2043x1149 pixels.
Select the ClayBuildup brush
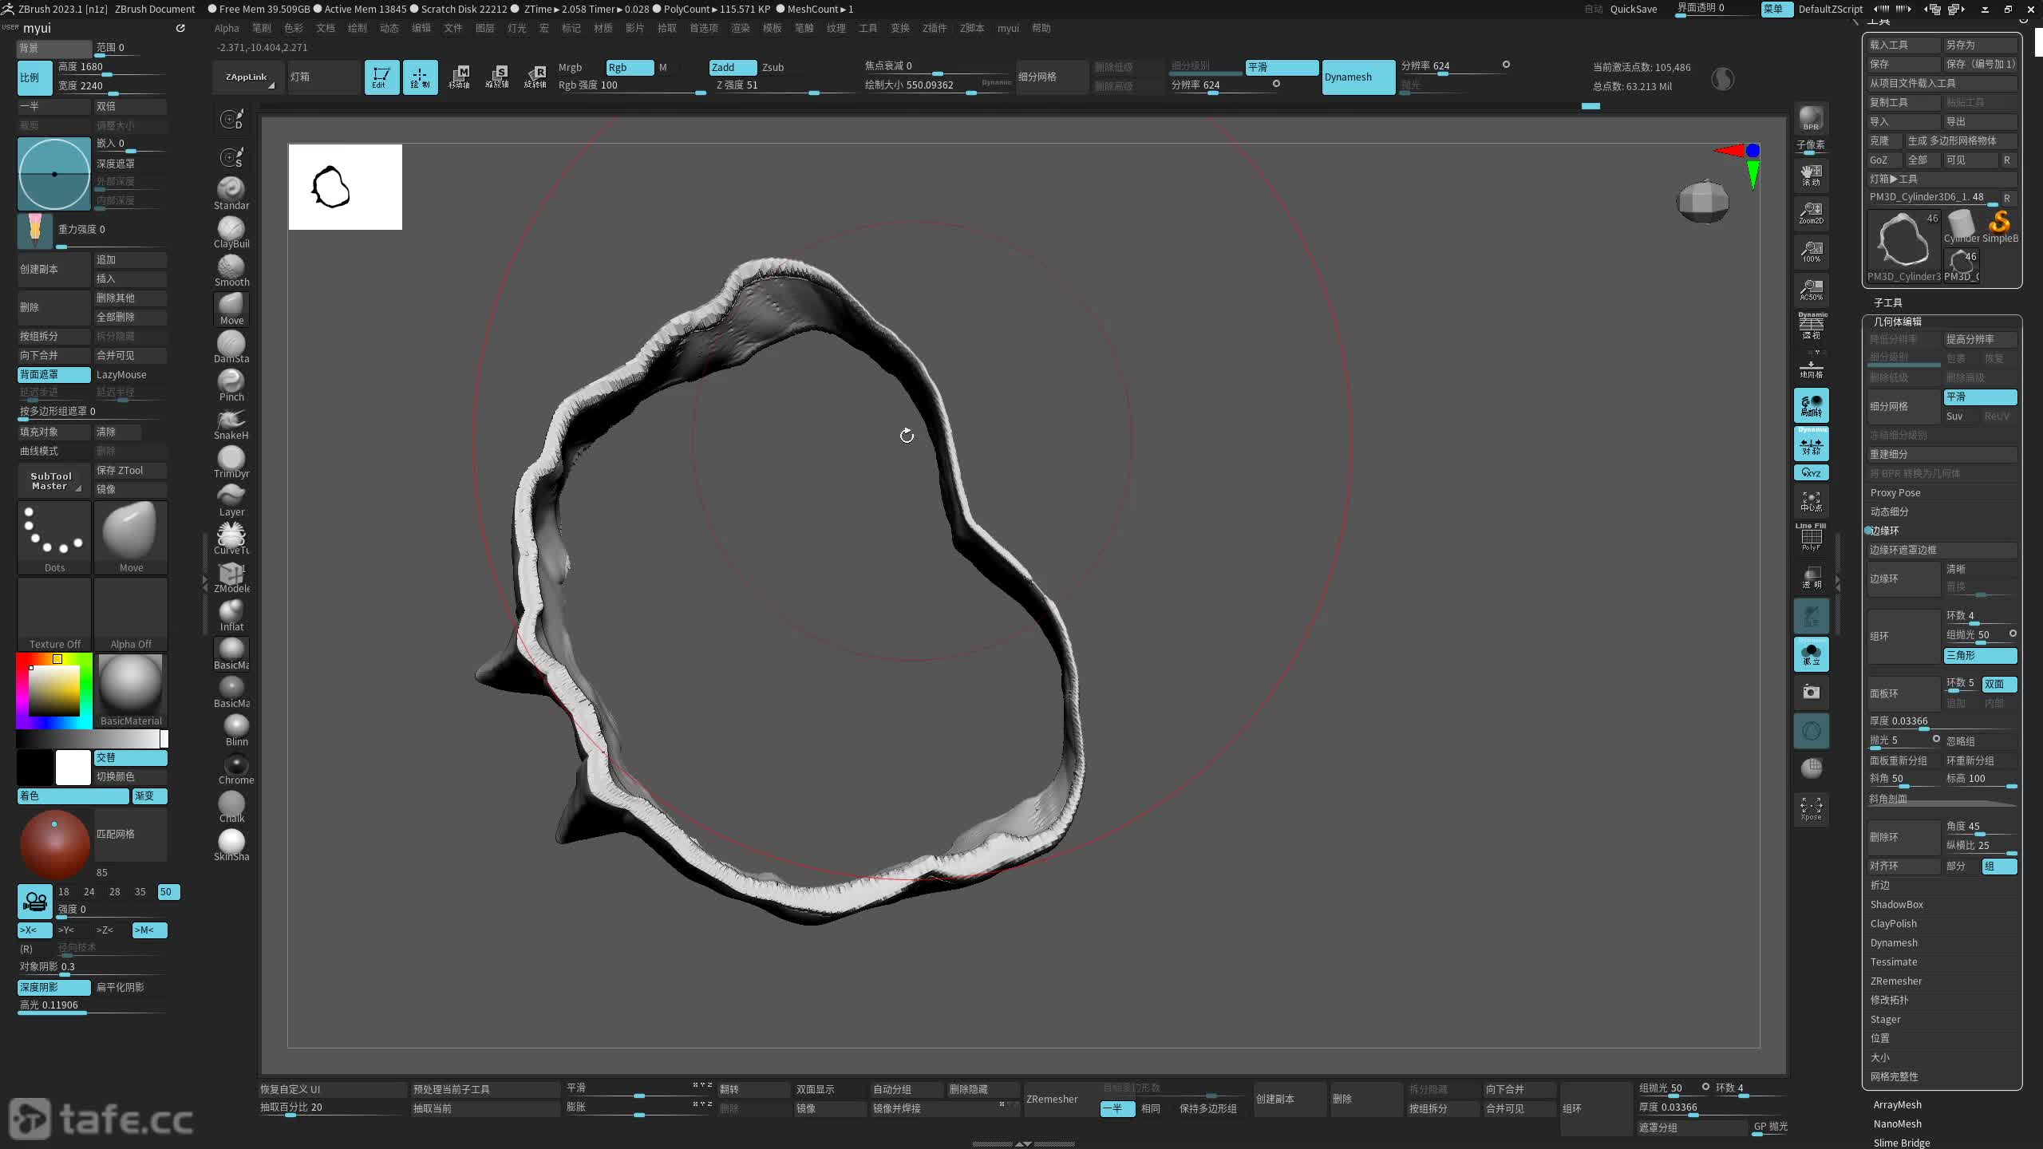click(231, 229)
